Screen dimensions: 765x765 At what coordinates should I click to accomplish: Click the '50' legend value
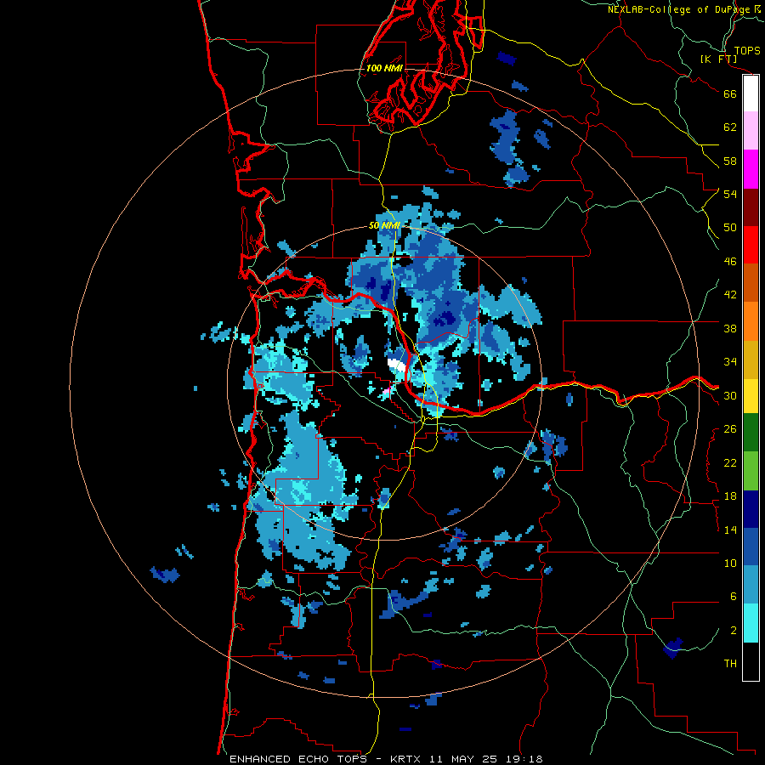730,228
